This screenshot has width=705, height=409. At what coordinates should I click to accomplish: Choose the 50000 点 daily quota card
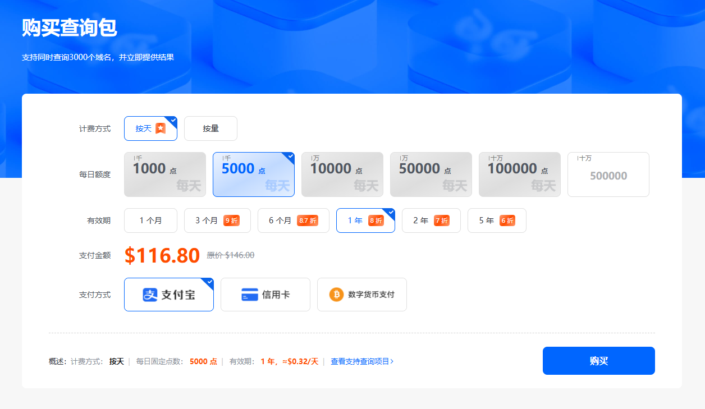pyautogui.click(x=431, y=174)
